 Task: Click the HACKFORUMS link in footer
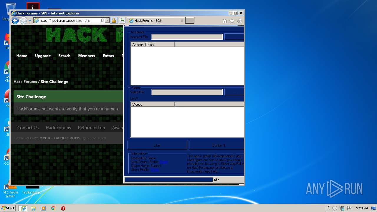click(67, 138)
